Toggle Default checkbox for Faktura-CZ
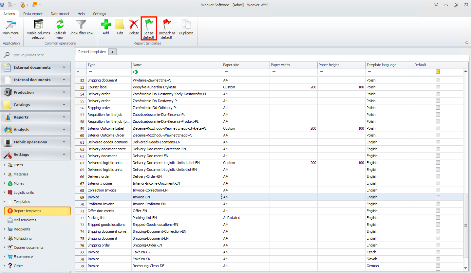 coord(438,252)
